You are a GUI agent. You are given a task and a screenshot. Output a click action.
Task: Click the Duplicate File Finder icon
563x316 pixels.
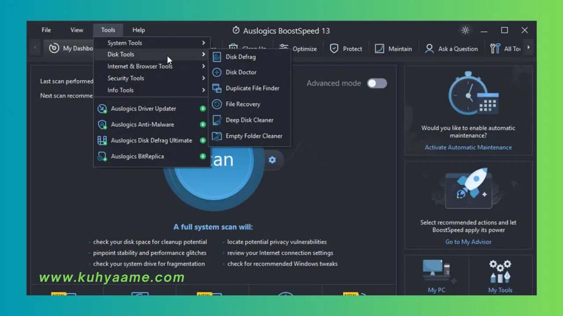[217, 88]
